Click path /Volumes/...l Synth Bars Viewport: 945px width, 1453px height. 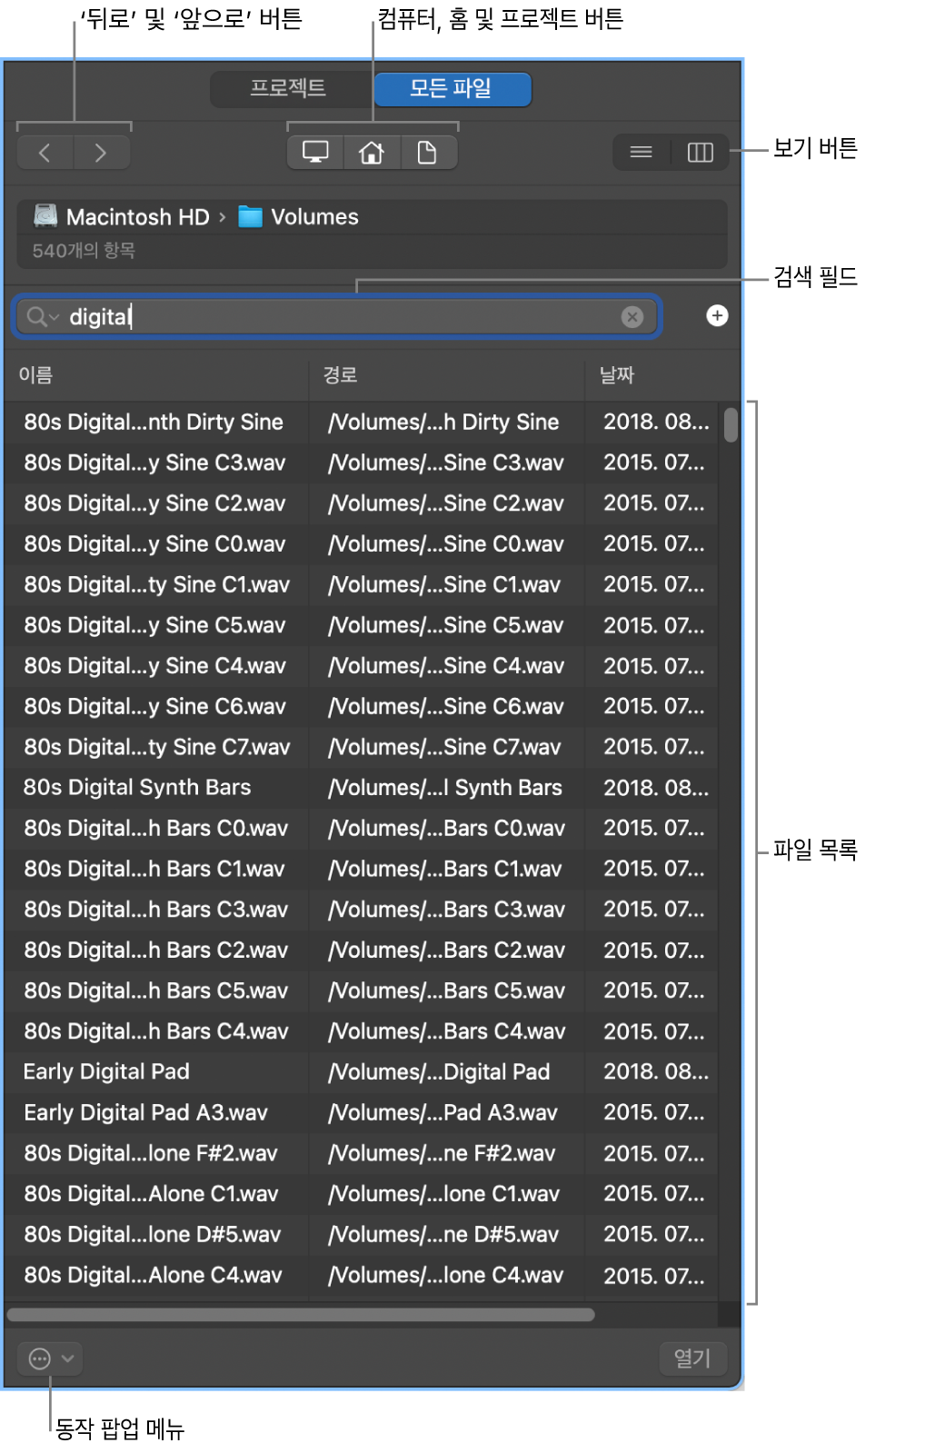[445, 788]
